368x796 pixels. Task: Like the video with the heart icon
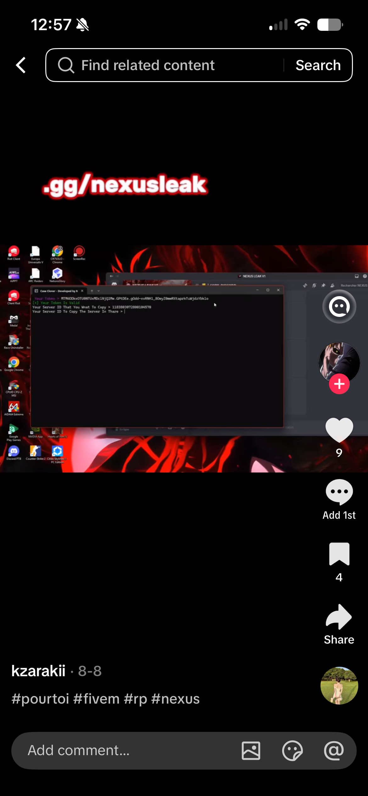coord(339,430)
